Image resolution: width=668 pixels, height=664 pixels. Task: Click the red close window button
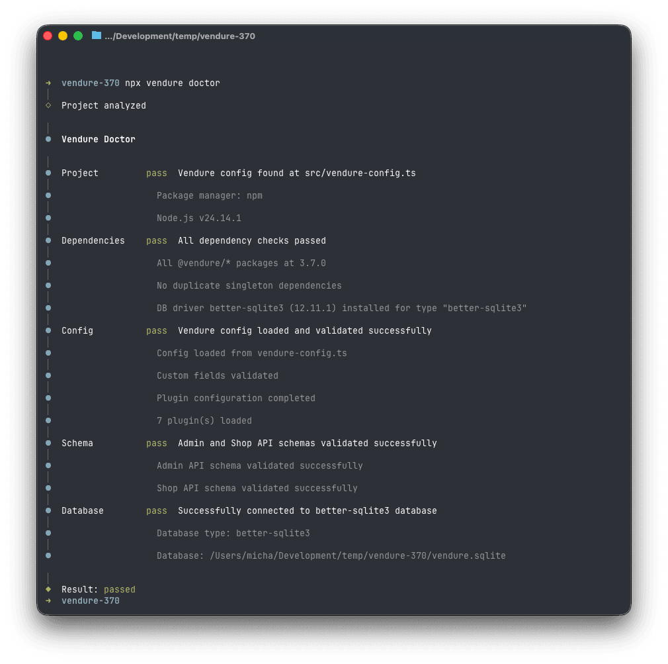(x=48, y=36)
